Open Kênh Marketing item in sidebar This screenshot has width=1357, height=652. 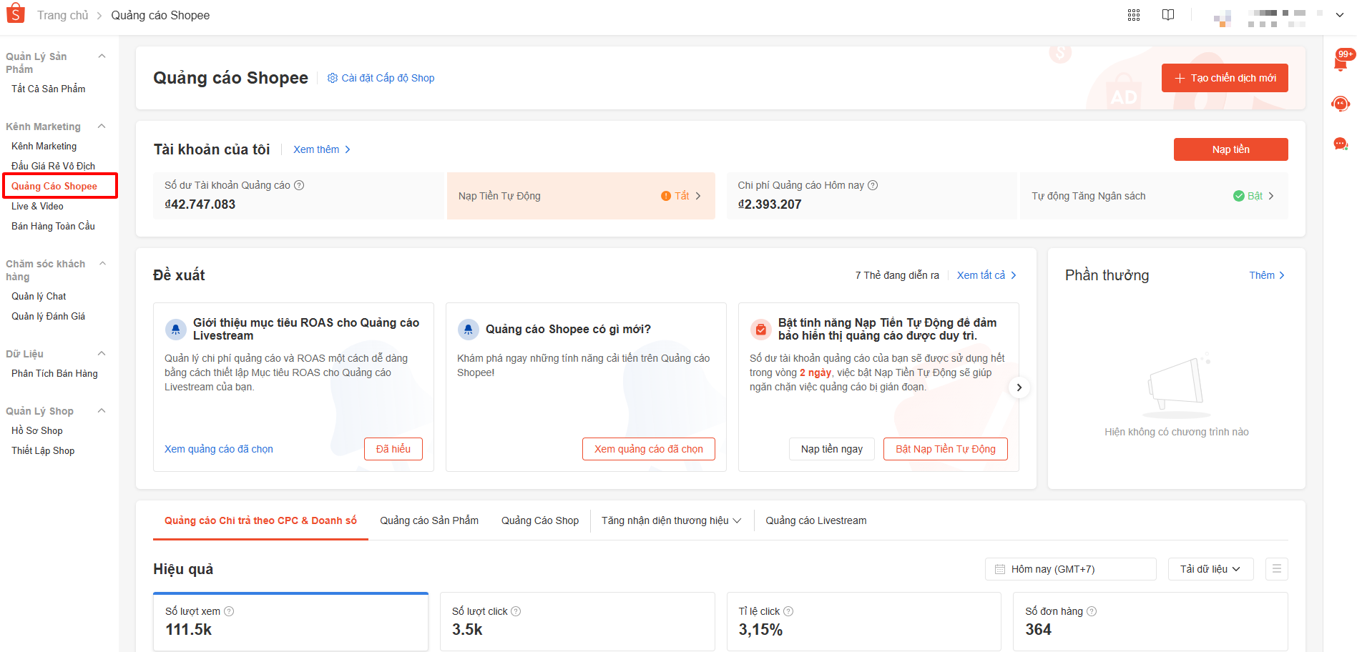pyautogui.click(x=44, y=146)
